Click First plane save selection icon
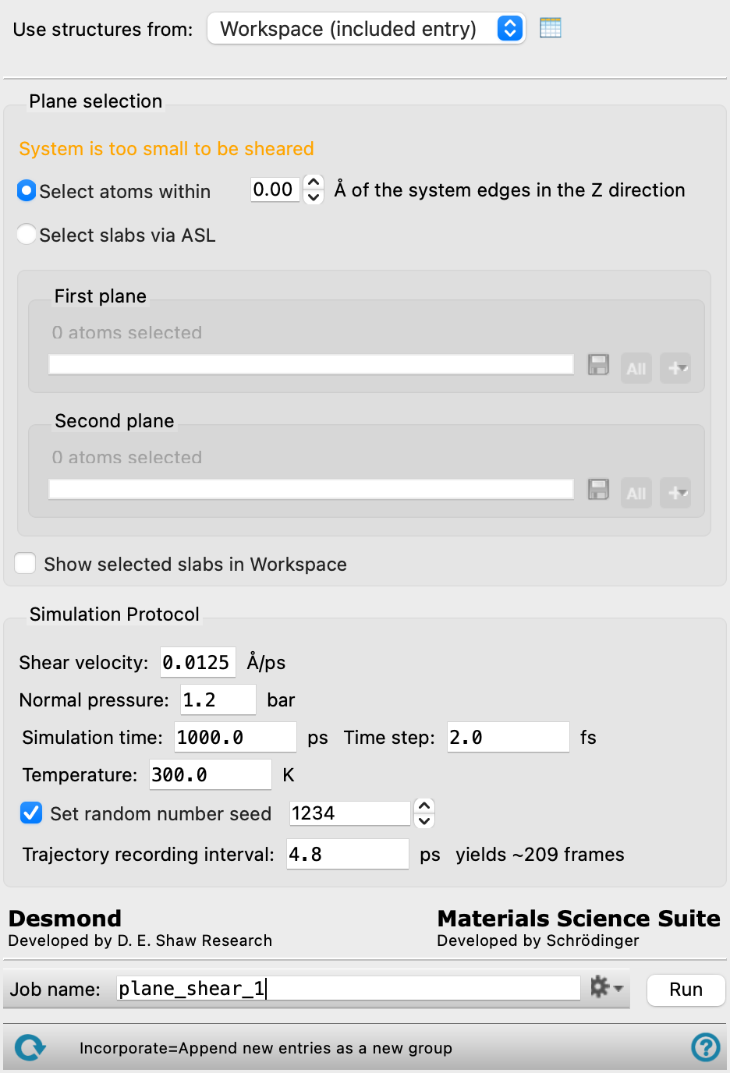The width and height of the screenshot is (730, 1073). pos(598,365)
